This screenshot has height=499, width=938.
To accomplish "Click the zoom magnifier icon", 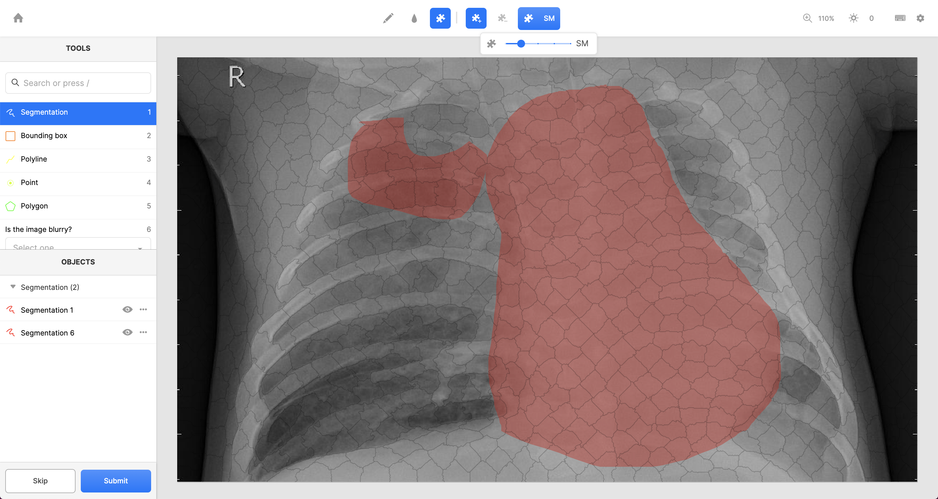I will point(807,18).
